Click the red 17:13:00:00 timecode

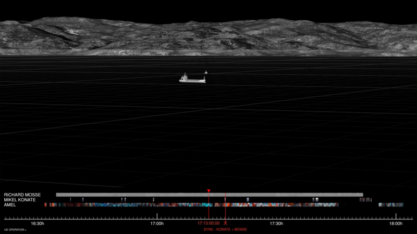208,223
